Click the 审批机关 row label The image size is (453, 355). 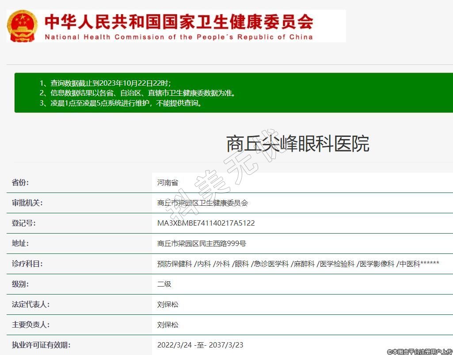click(27, 203)
